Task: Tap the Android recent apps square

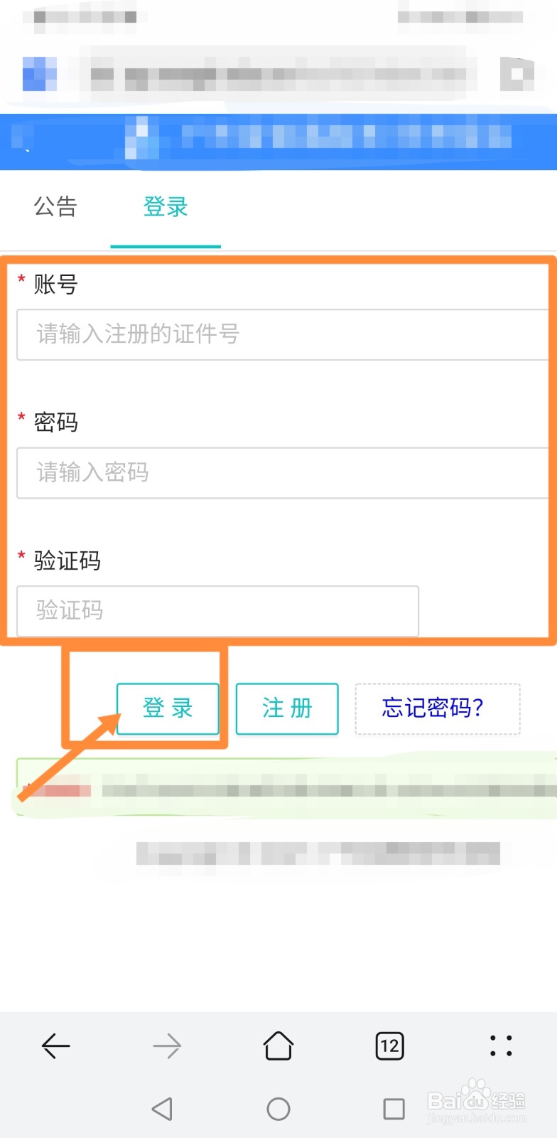Action: (x=394, y=1109)
